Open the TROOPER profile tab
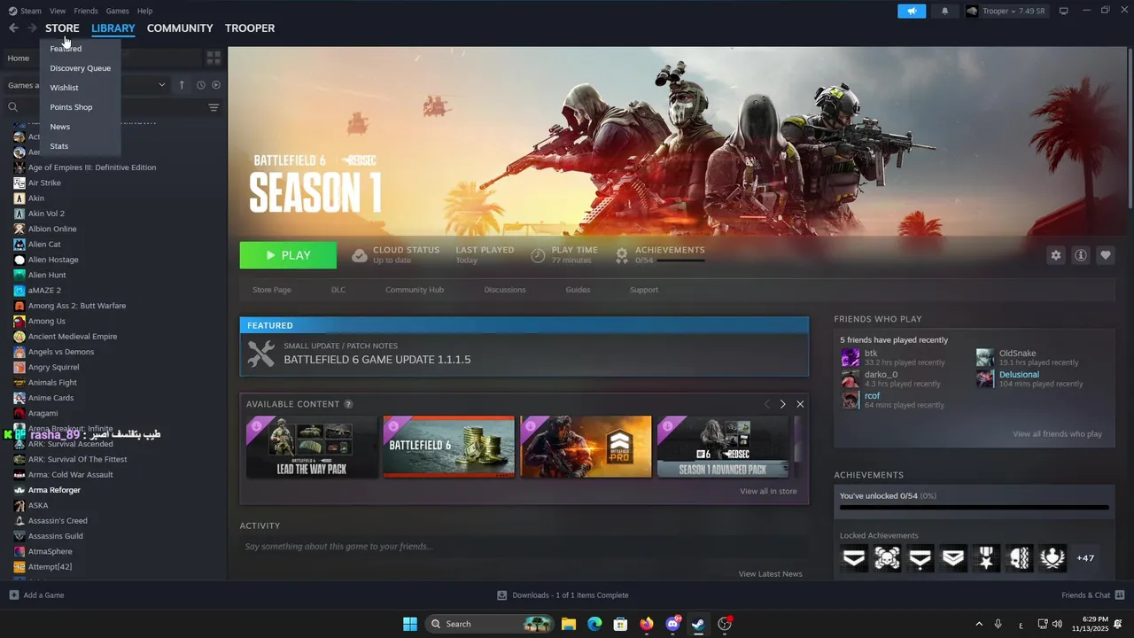This screenshot has width=1134, height=638. [x=250, y=28]
